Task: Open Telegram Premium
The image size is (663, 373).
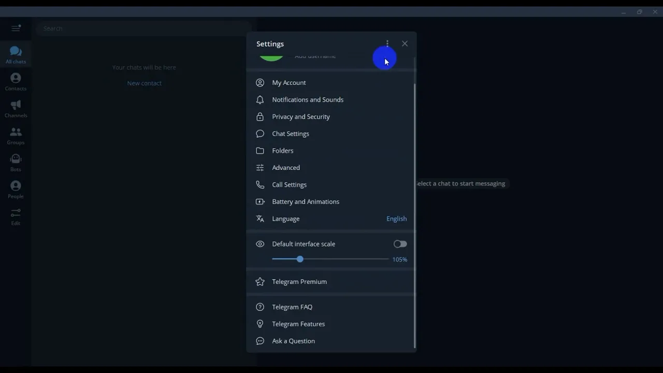Action: [330, 282]
